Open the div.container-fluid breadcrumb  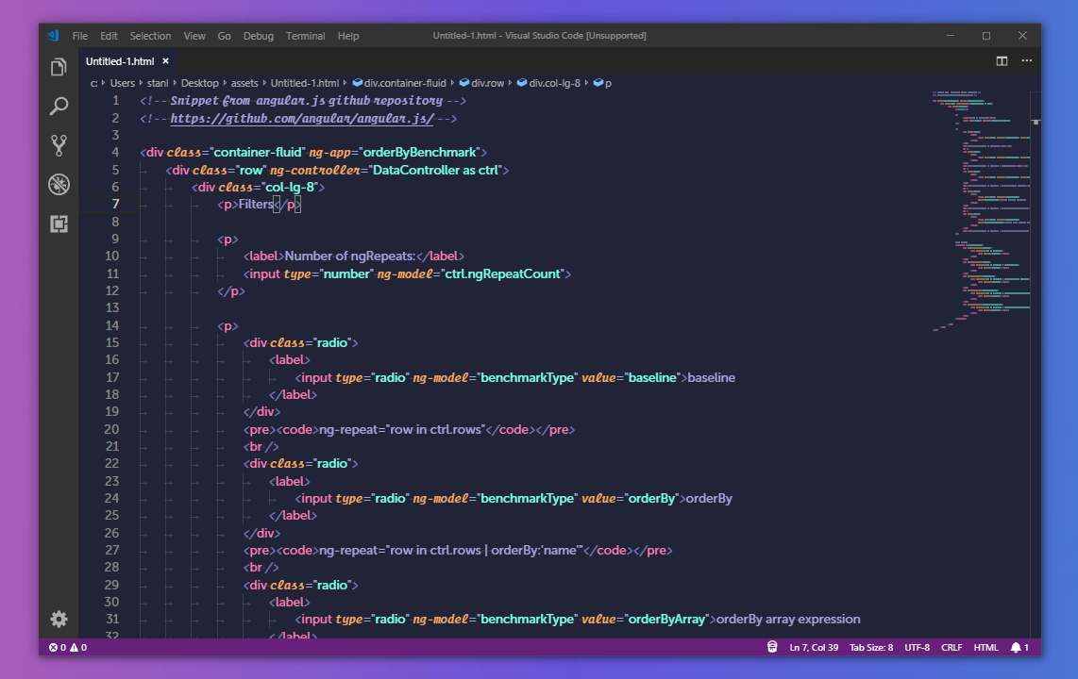[399, 83]
